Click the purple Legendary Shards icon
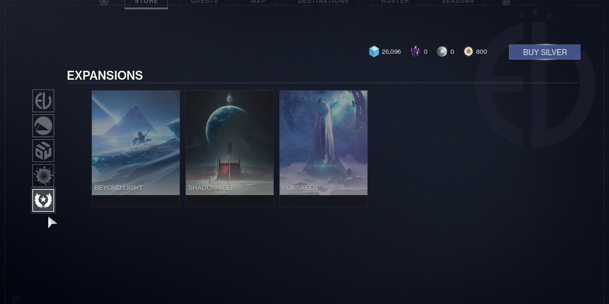The width and height of the screenshot is (609, 304). point(415,52)
